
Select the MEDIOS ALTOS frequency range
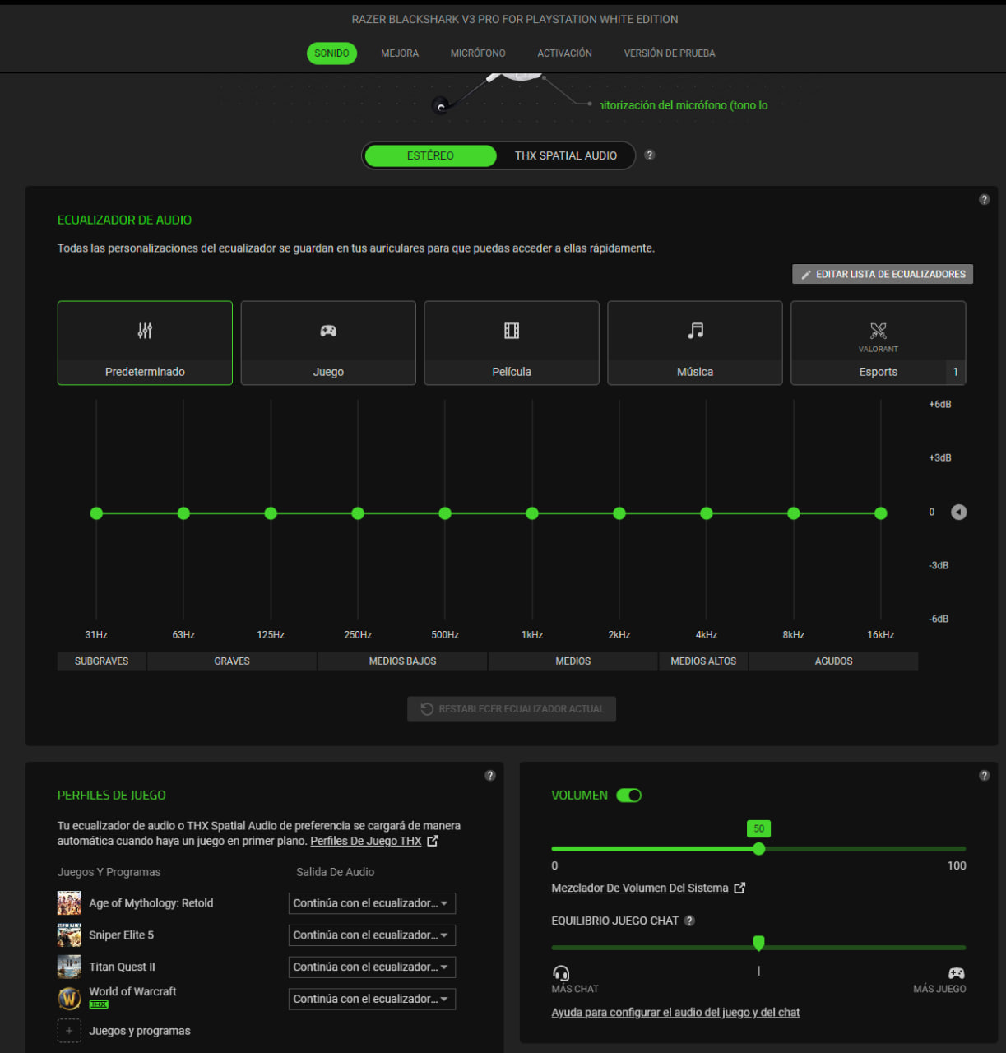coord(703,661)
